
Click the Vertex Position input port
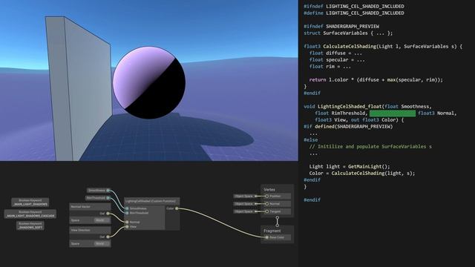[x=267, y=196]
